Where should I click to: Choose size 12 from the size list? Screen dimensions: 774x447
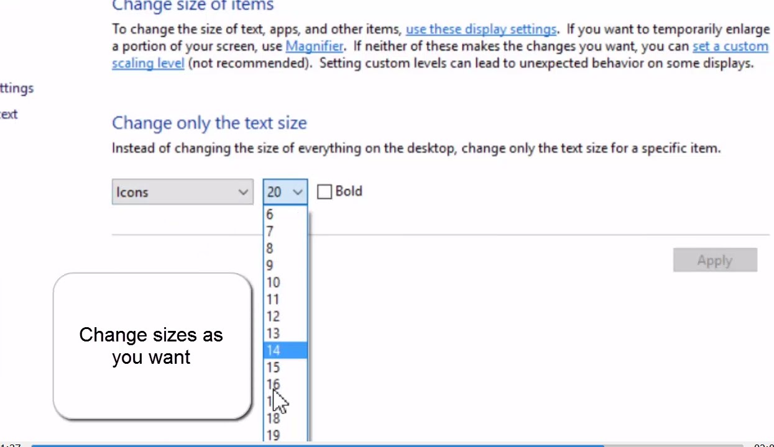click(x=274, y=316)
